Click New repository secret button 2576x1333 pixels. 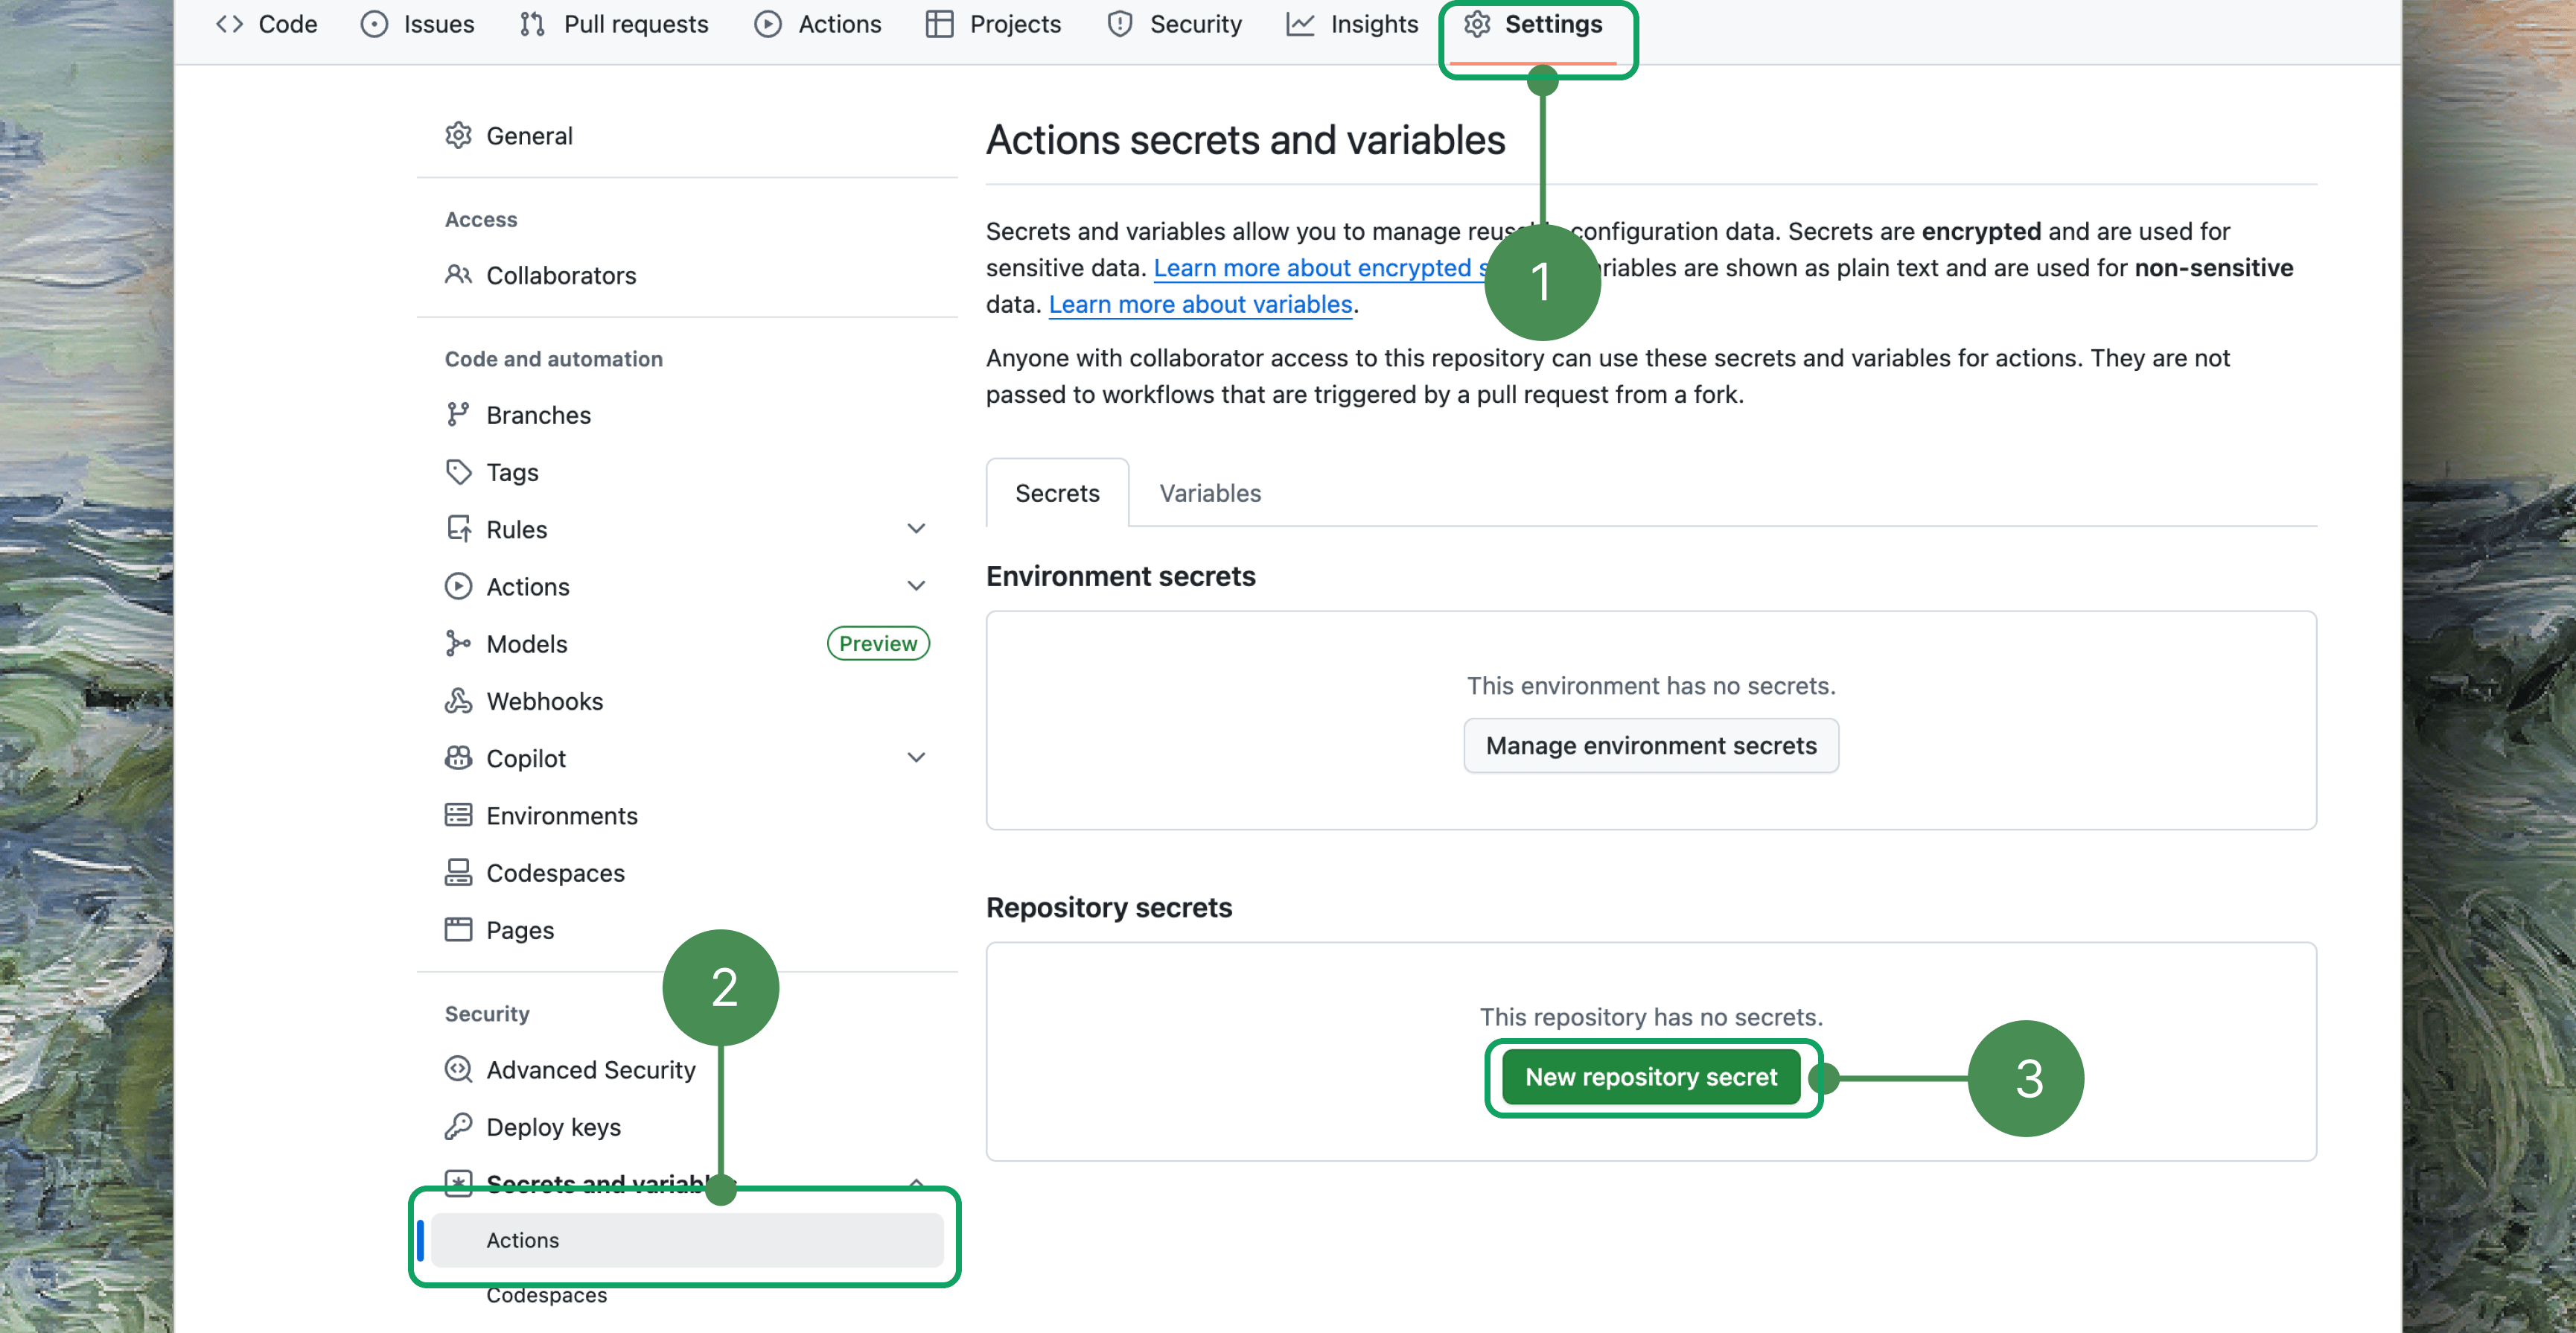[1651, 1077]
